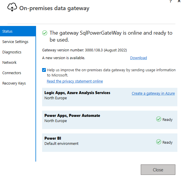Click the Power Apps Ready checkmark icon
The height and width of the screenshot is (176, 182).
pos(159,119)
